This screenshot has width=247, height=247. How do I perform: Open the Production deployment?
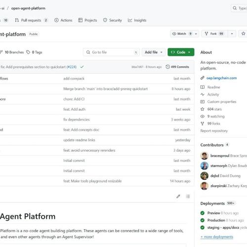click(x=216, y=220)
